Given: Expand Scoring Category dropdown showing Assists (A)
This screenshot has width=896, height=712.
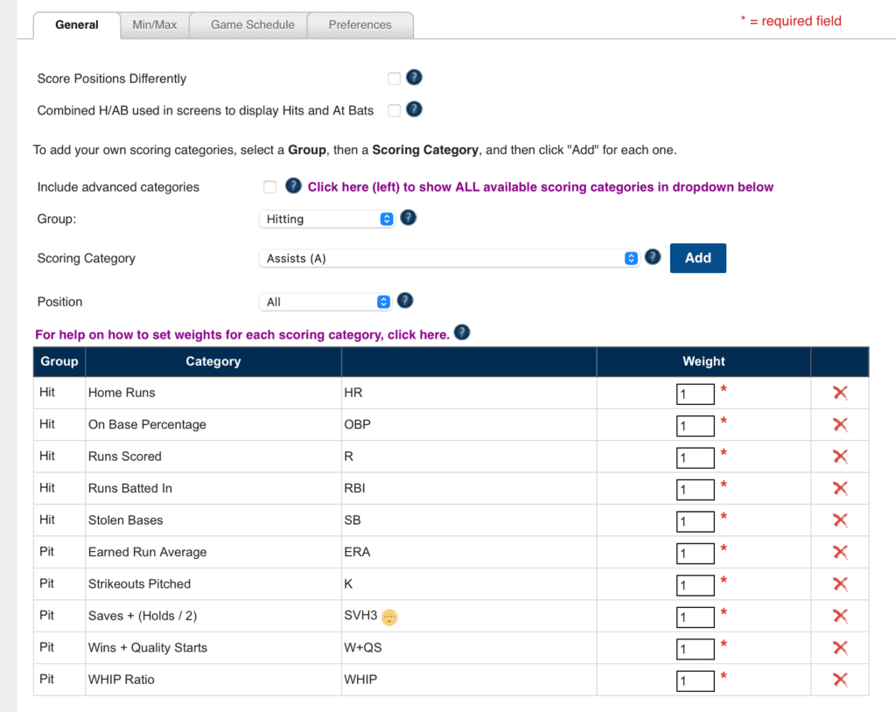Looking at the screenshot, I should tap(449, 258).
